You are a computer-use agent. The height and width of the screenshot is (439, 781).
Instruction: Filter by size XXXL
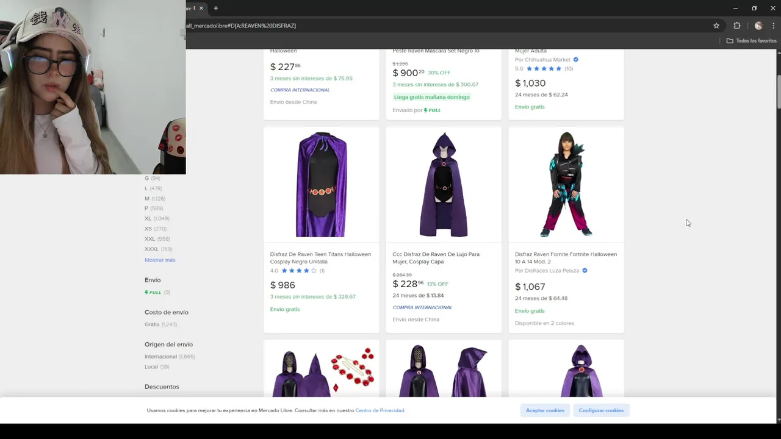(159, 249)
